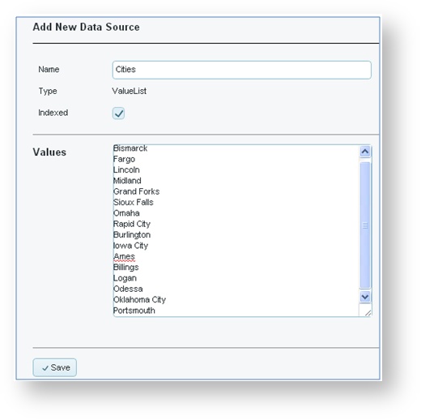Click the Save button
The image size is (421, 420).
pyautogui.click(x=55, y=367)
